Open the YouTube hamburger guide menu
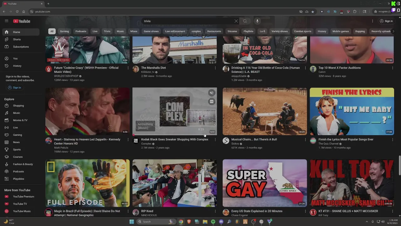 click(x=6, y=21)
